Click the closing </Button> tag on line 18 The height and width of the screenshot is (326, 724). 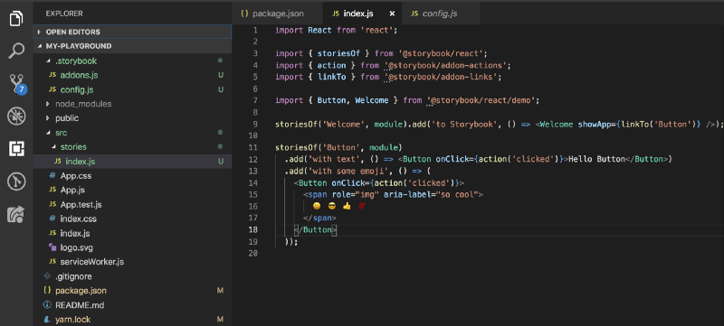tap(316, 229)
